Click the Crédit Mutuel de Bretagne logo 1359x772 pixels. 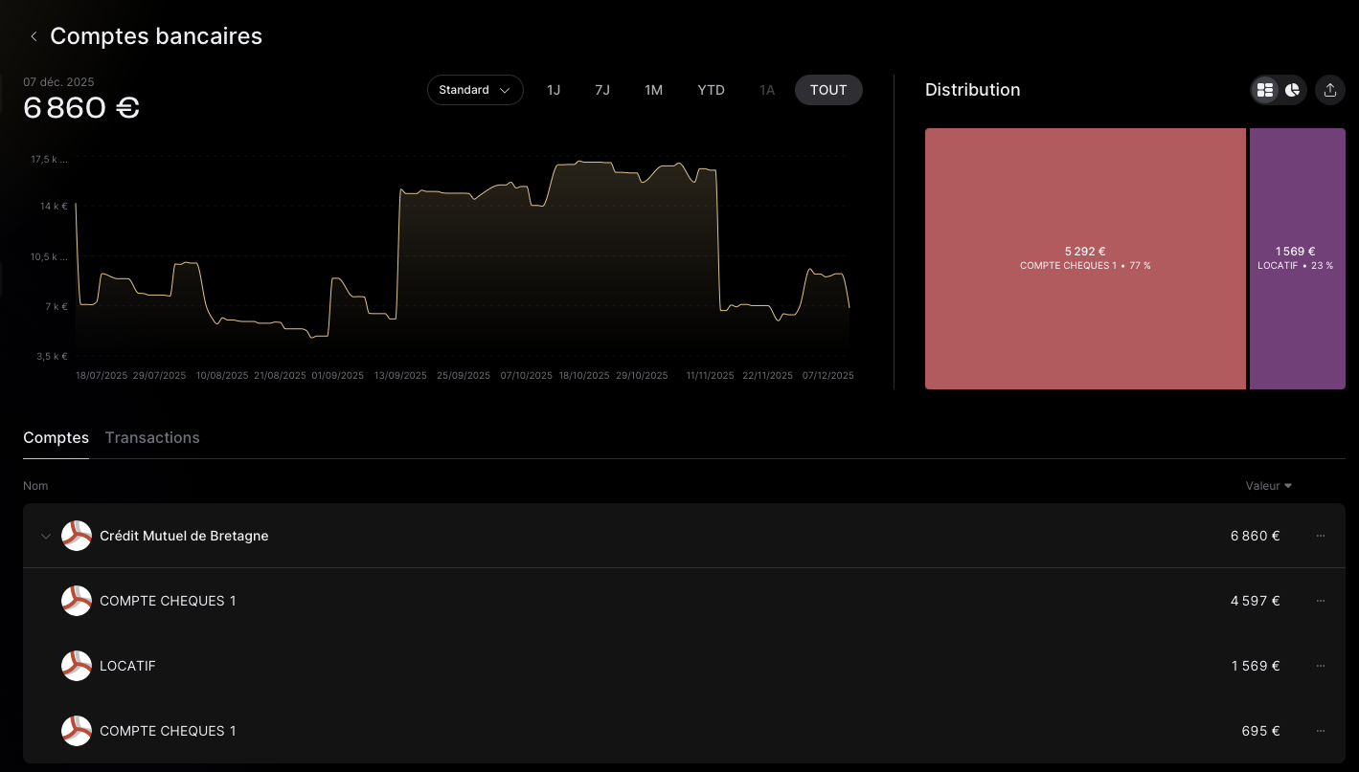pos(77,536)
